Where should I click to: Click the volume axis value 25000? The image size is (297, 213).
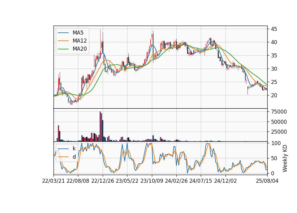tap(279, 132)
